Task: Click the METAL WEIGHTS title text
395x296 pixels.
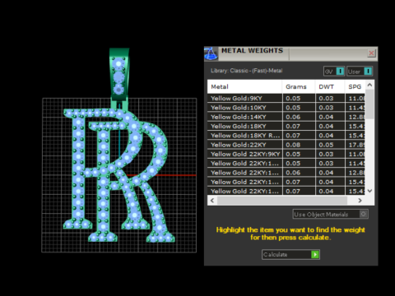Action: pyautogui.click(x=252, y=51)
